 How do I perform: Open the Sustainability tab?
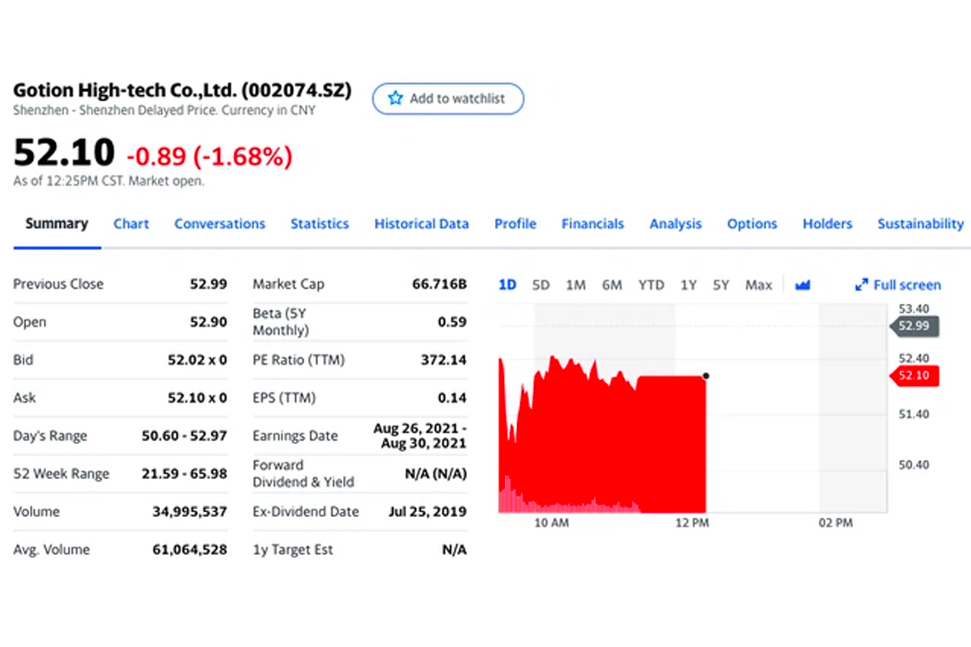tap(921, 224)
